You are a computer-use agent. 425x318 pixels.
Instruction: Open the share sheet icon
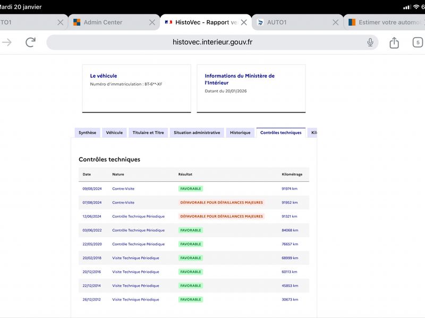click(394, 43)
